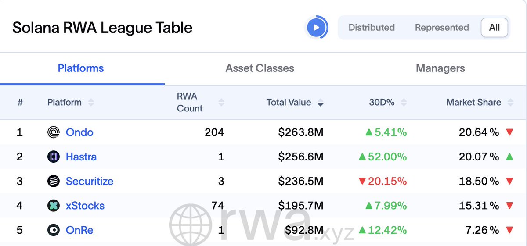Sort by 30D% column arrows

click(404, 103)
